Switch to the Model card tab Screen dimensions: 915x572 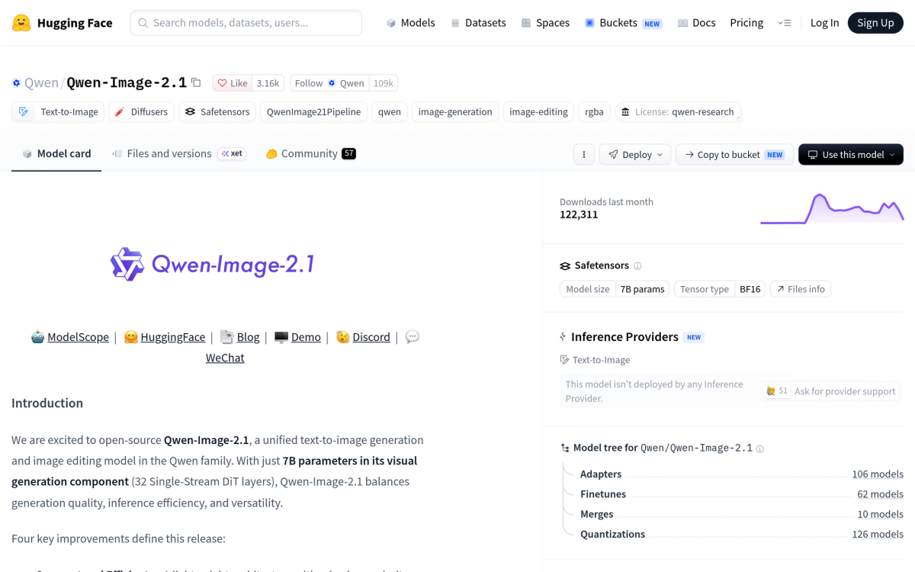(x=56, y=153)
